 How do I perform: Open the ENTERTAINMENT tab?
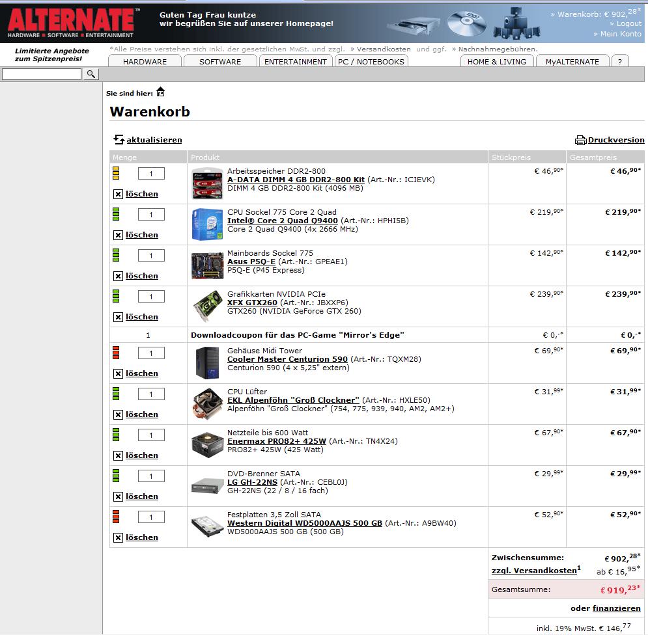[296, 62]
